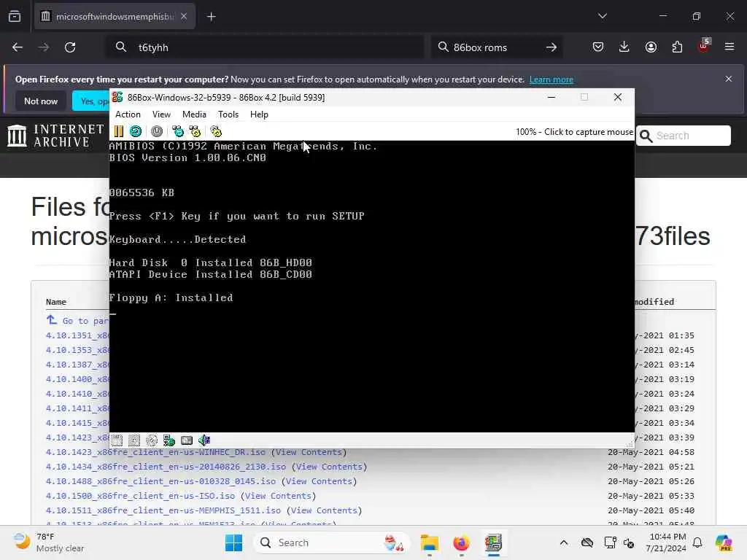This screenshot has width=747, height=560.
Task: Click the 20-May-2021 05:21 date
Action: (x=651, y=467)
